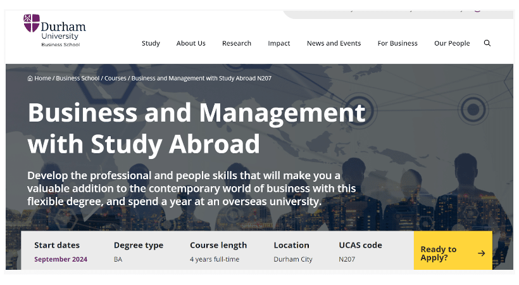Open the News and Events menu
Viewport: 519px width, 285px height.
click(334, 43)
